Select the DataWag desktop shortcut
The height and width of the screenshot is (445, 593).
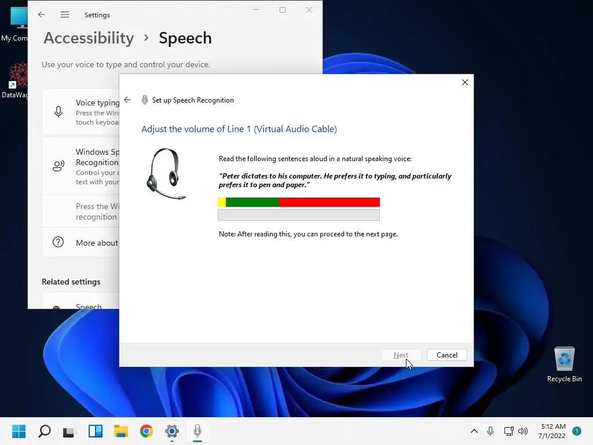tap(14, 81)
